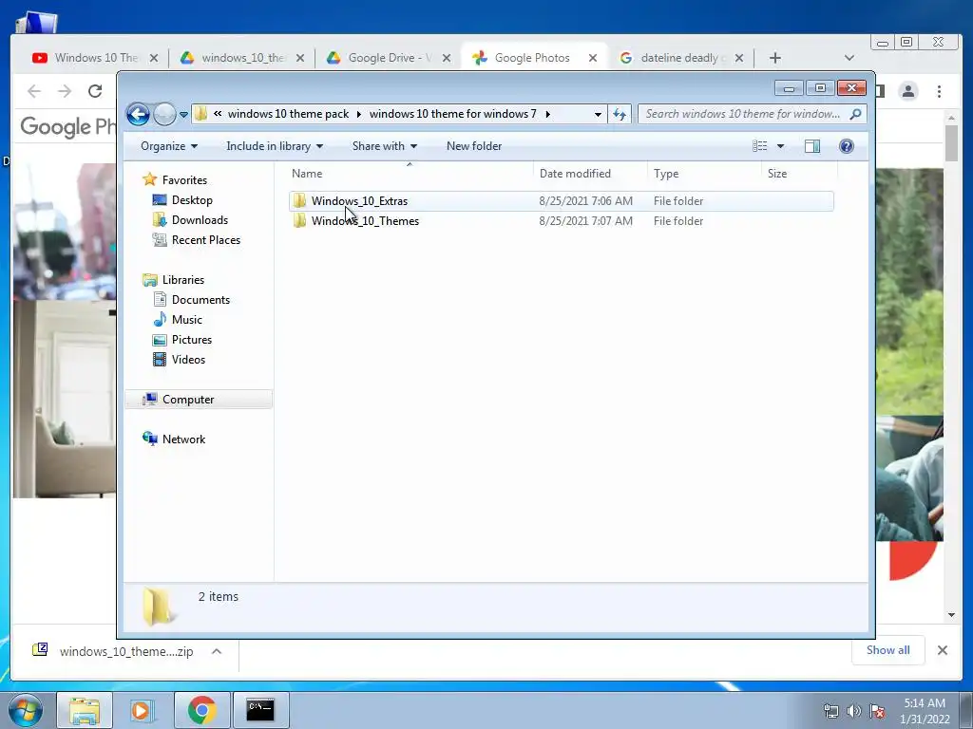Image resolution: width=973 pixels, height=729 pixels.
Task: Click the blue Help question mark icon
Action: tap(847, 146)
